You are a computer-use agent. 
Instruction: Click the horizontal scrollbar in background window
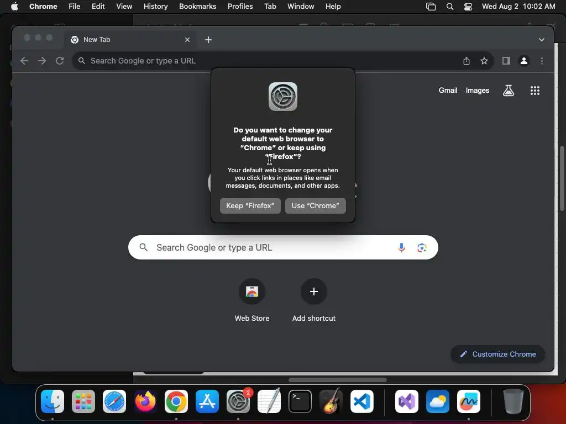[x=338, y=380]
